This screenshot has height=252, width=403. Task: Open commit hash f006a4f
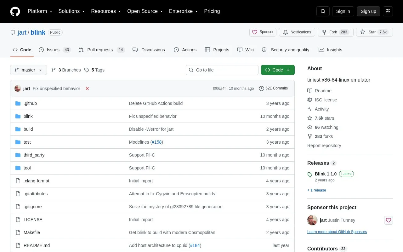[219, 89]
